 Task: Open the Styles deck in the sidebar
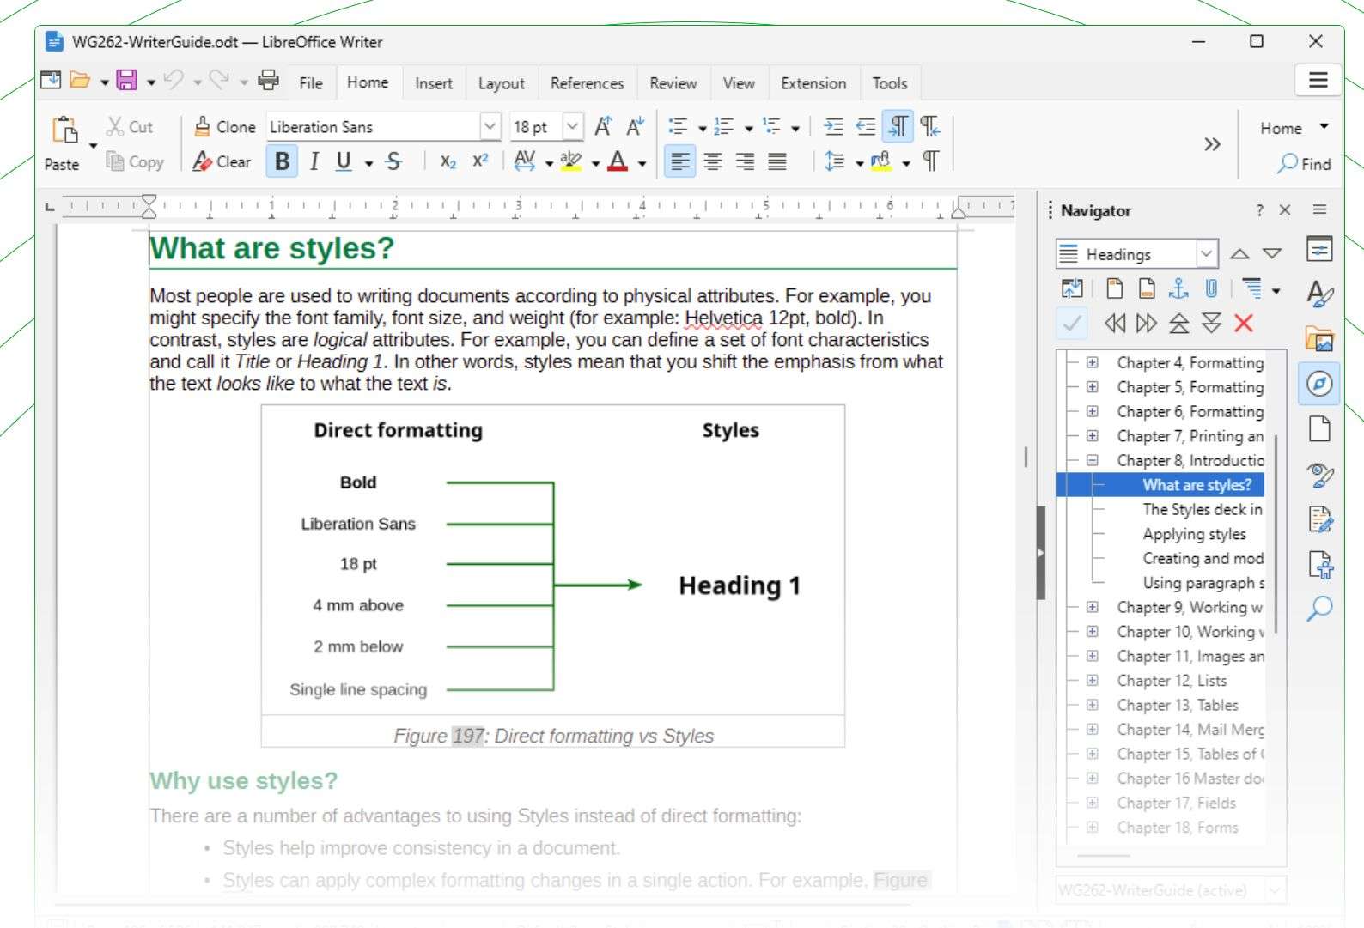coord(1319,294)
